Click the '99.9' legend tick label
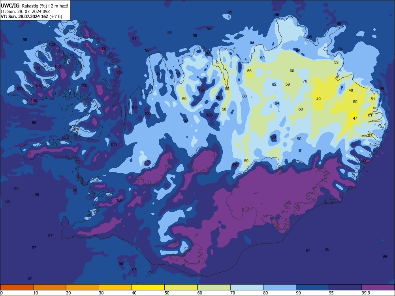This screenshot has height=296, width=395. (x=366, y=293)
